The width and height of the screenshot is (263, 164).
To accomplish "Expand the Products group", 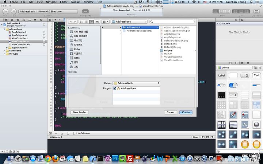I will 4,54.
